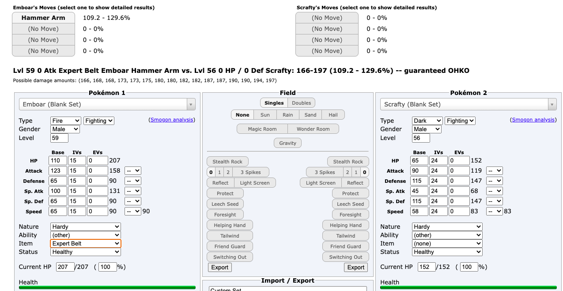Enable Helping Hand for Emboar's side
The width and height of the screenshot is (563, 291).
pyautogui.click(x=230, y=225)
